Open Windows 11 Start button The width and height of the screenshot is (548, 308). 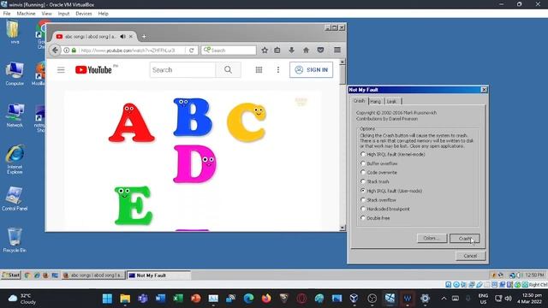[107, 299]
